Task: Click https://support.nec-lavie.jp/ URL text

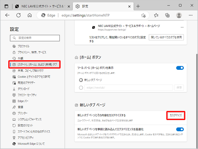Action: coord(112,30)
